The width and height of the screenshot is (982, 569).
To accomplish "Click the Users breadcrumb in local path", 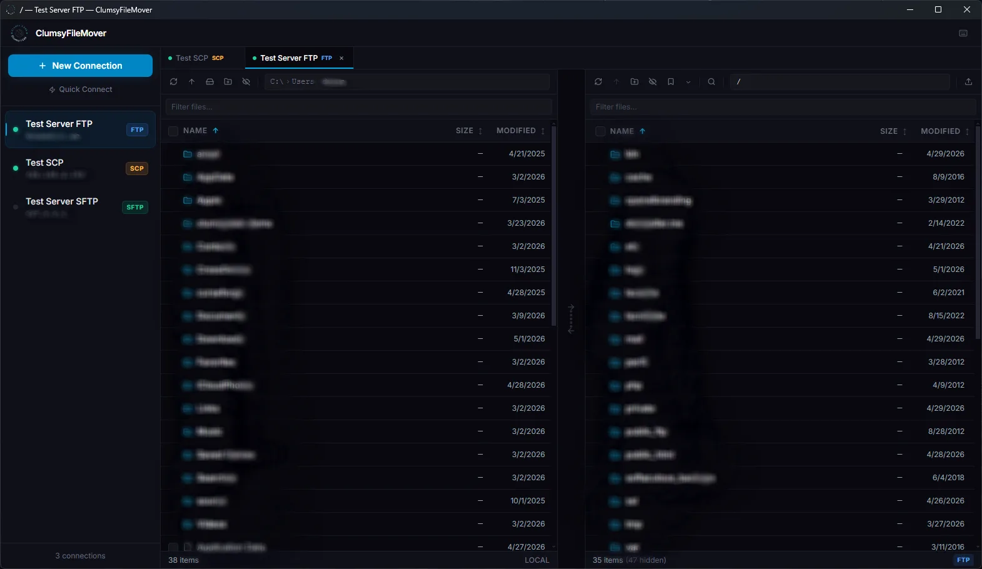I will coord(303,82).
